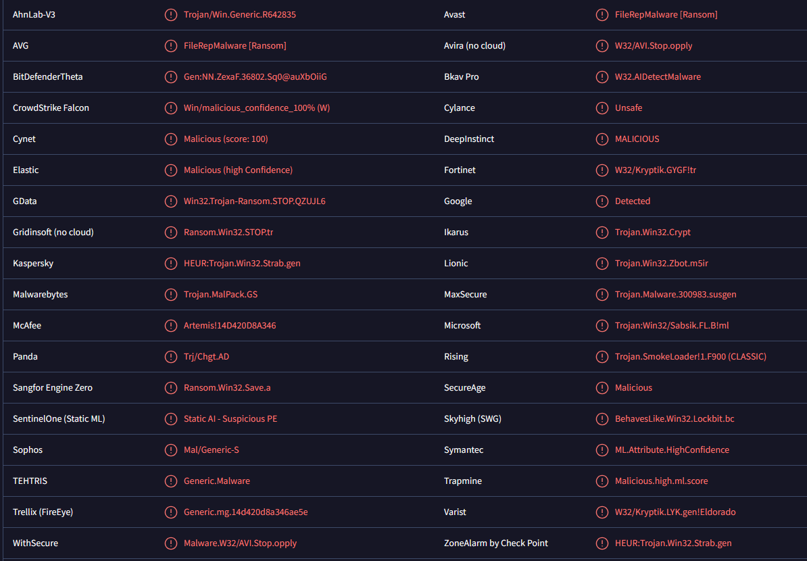
Task: Select the exclamation icon in Fortinet row
Action: [602, 170]
